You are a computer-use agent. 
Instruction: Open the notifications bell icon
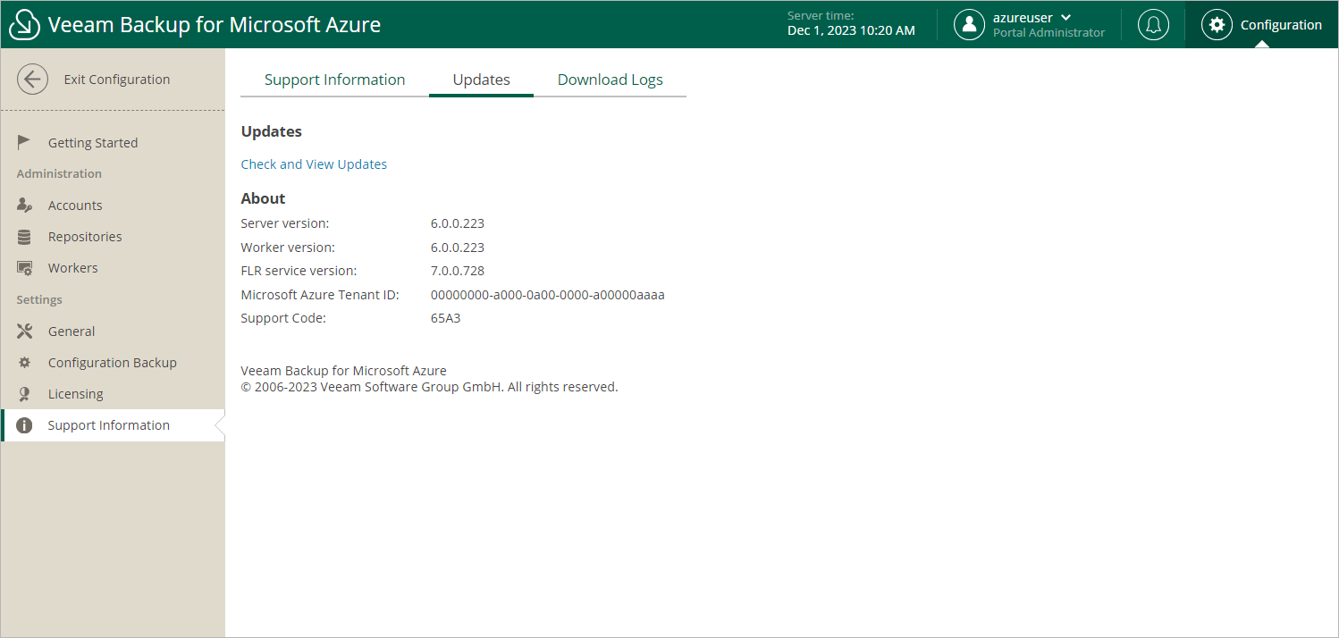point(1153,25)
